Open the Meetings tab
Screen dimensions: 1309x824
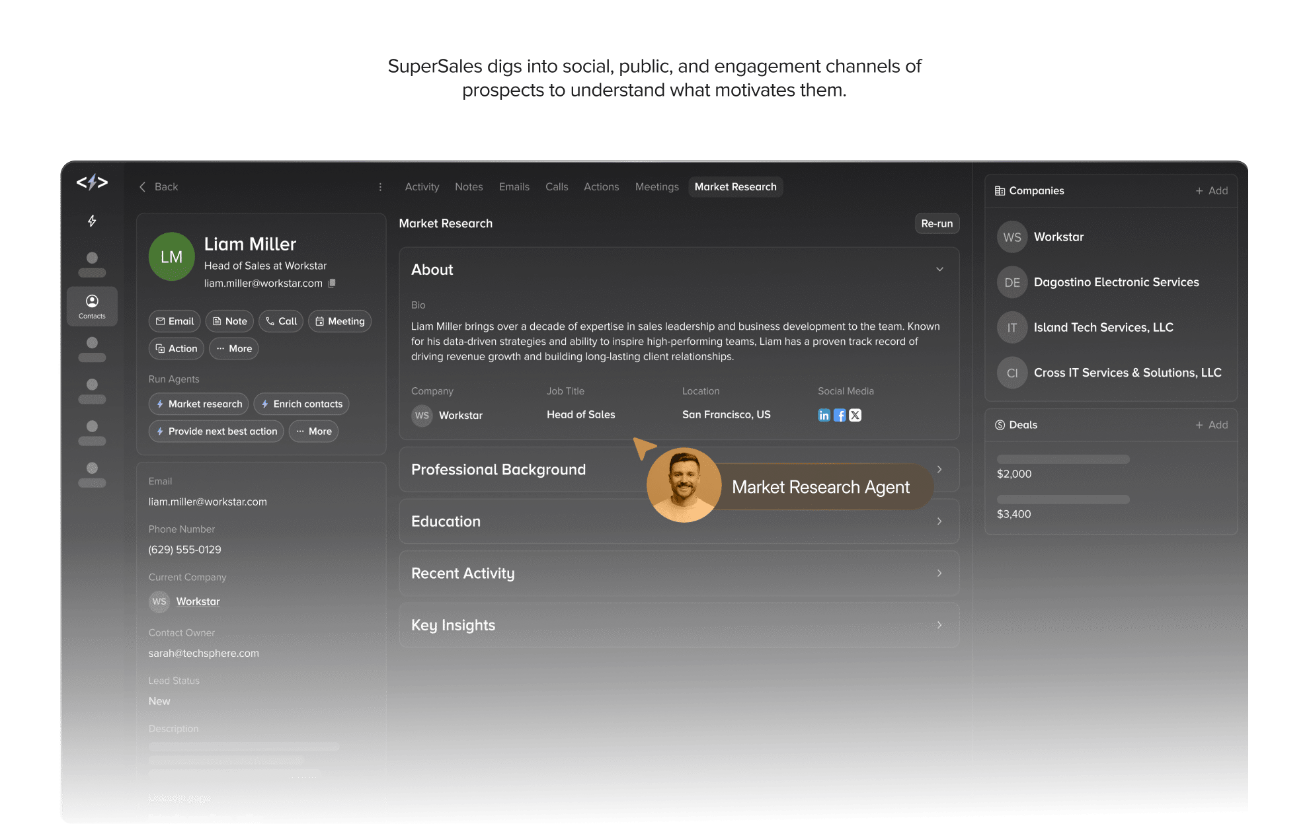pyautogui.click(x=656, y=187)
